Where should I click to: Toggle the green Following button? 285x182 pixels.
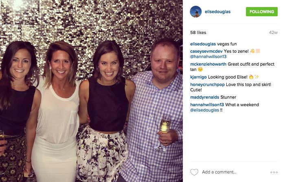pos(262,12)
